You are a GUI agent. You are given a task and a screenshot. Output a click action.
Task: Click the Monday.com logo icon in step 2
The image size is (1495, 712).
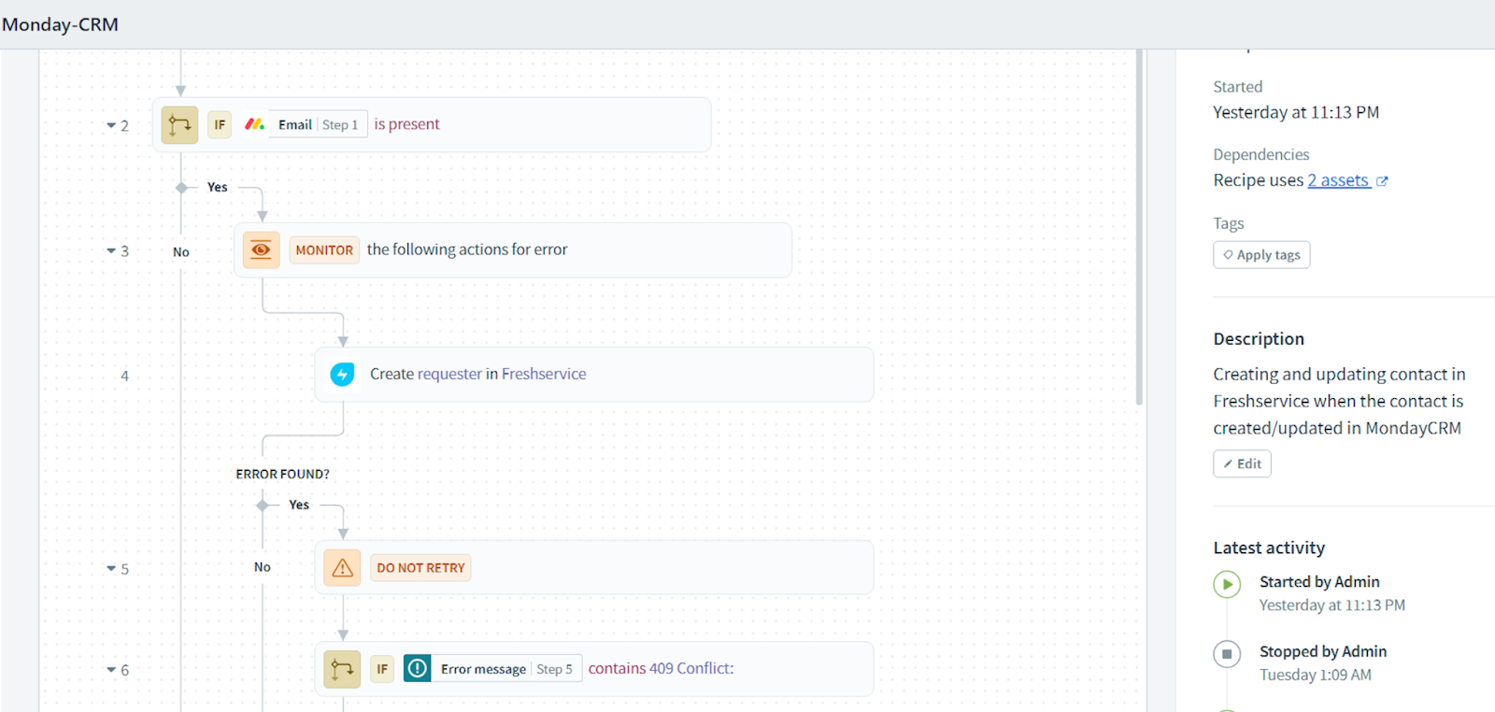[x=254, y=124]
